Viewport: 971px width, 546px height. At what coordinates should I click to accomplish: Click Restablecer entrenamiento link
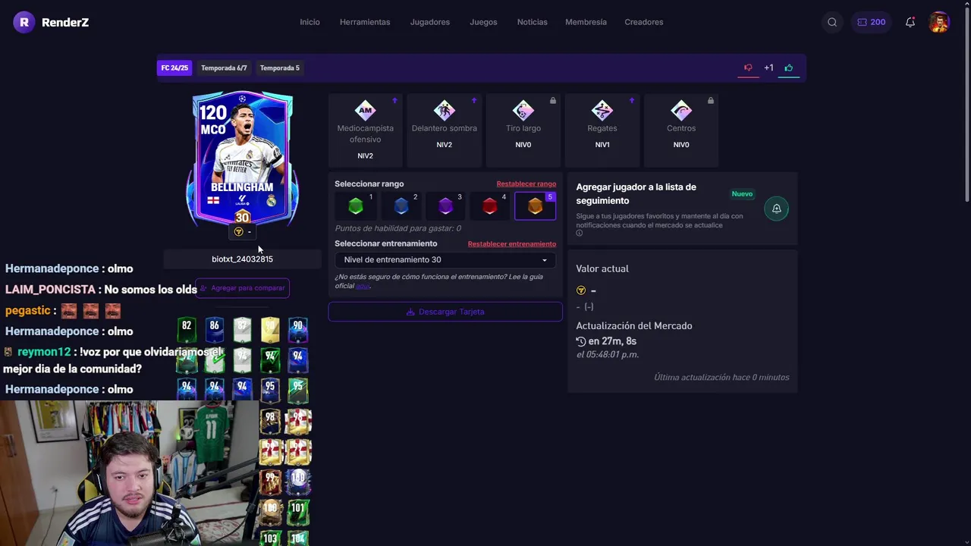tap(511, 243)
